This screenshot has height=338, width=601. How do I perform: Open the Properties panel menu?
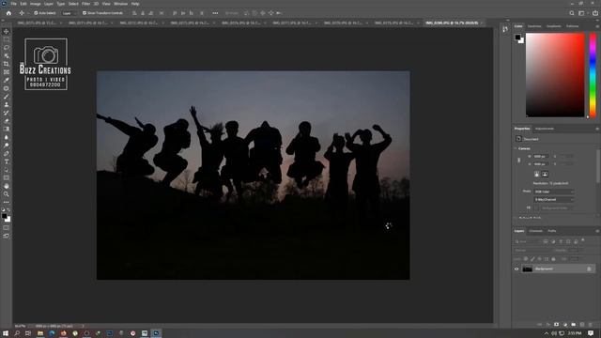tap(597, 129)
